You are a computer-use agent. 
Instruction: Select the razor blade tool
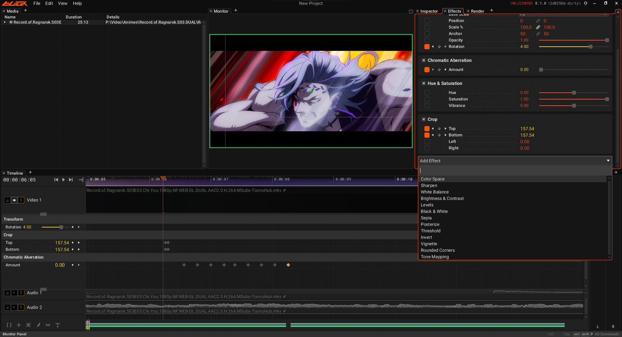39,325
